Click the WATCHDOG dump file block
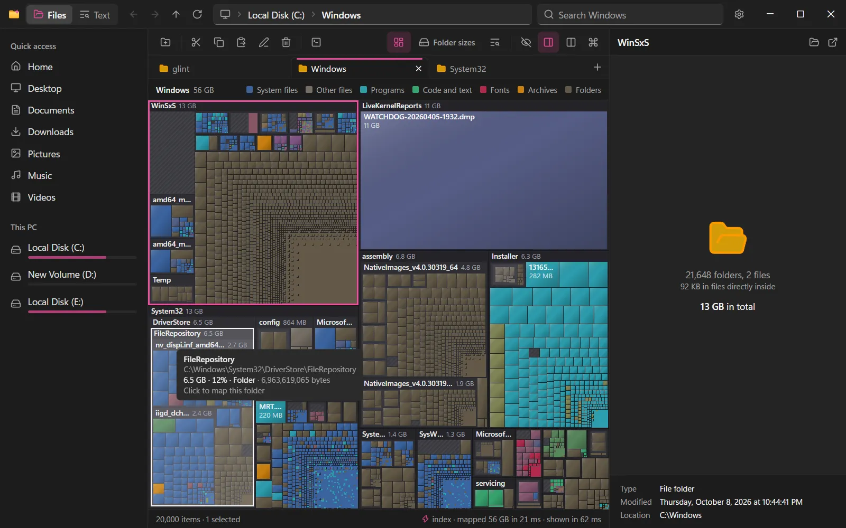This screenshot has height=528, width=846. click(x=484, y=180)
